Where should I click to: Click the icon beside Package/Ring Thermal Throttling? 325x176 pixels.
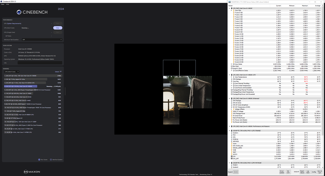232,90
